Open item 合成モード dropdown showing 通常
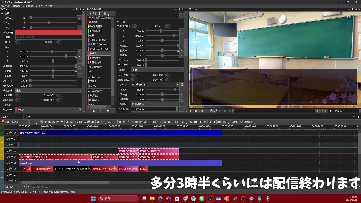Image resolution: width=361 pixels, height=203 pixels. (49, 91)
